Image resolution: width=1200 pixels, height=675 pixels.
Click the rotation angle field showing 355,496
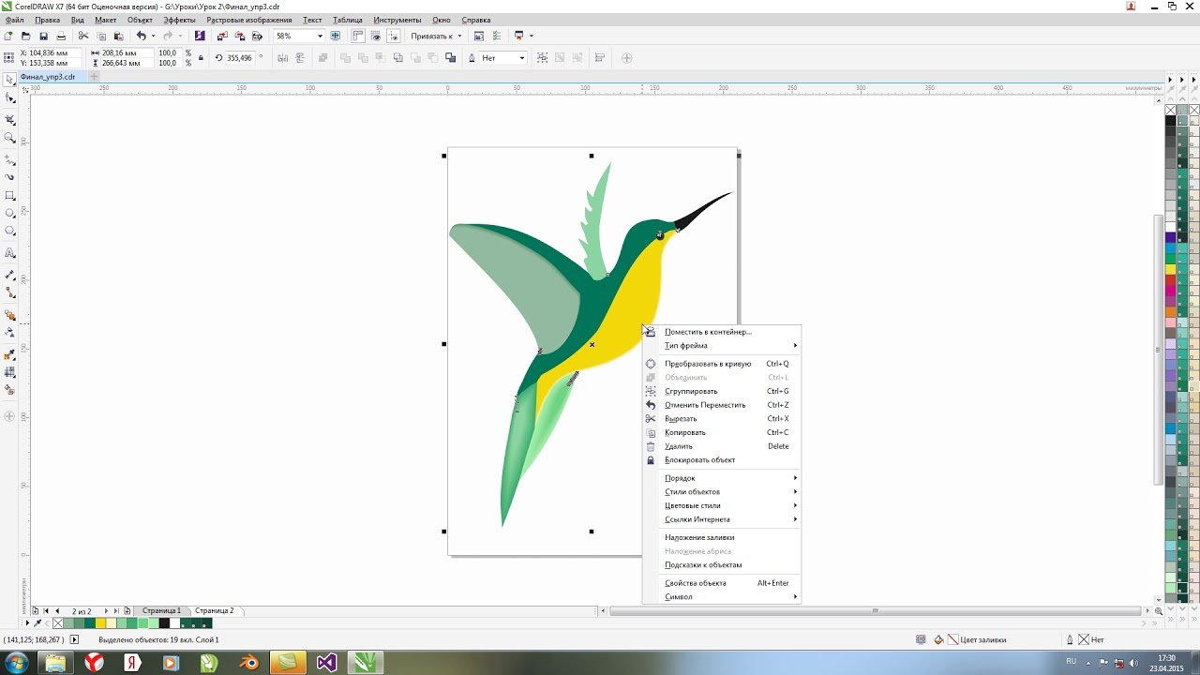pyautogui.click(x=239, y=58)
